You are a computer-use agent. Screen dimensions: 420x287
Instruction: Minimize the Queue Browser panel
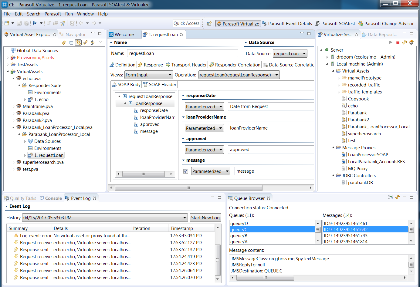[x=405, y=197]
